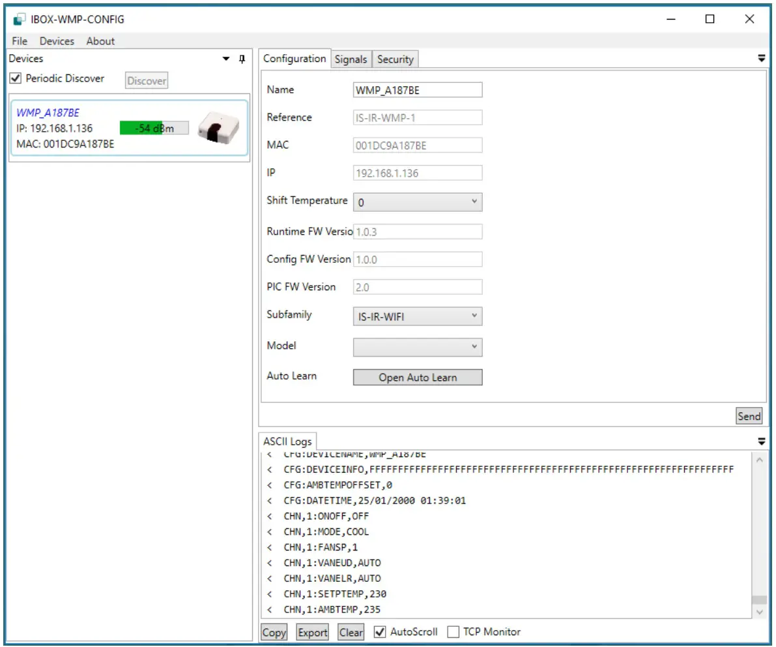The width and height of the screenshot is (776, 647).
Task: Click inside the Name input field
Action: tap(417, 89)
